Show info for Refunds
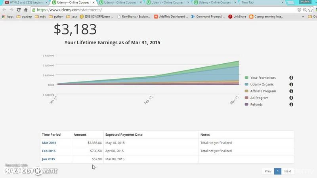This screenshot has width=317, height=178. [x=291, y=104]
